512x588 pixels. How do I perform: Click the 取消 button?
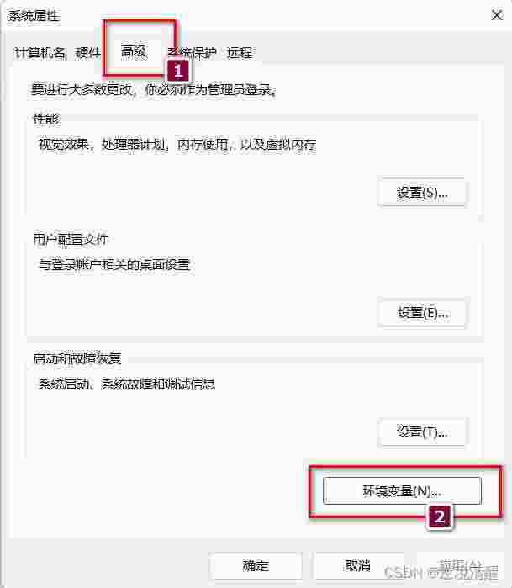[358, 565]
